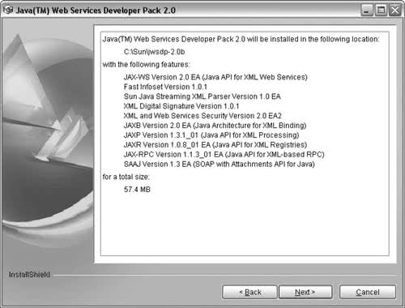Image resolution: width=405 pixels, height=308 pixels.
Task: Click the JAXB Version 2.0 EA line
Action: (215, 126)
